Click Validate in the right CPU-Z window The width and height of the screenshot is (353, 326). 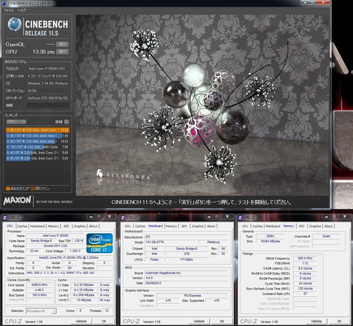316,321
